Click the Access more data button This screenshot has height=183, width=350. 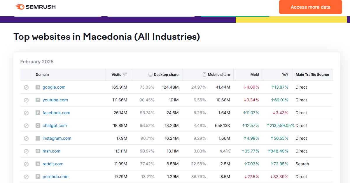coord(310,7)
